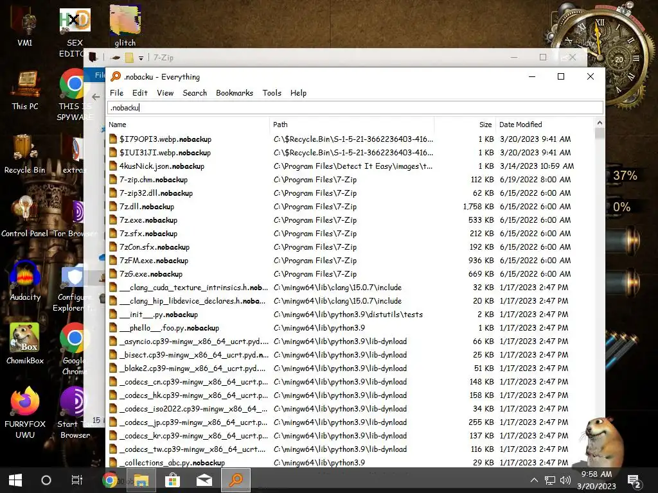Image resolution: width=658 pixels, height=493 pixels.
Task: Open the Start Tor Browser desktop icon
Action: 75,413
